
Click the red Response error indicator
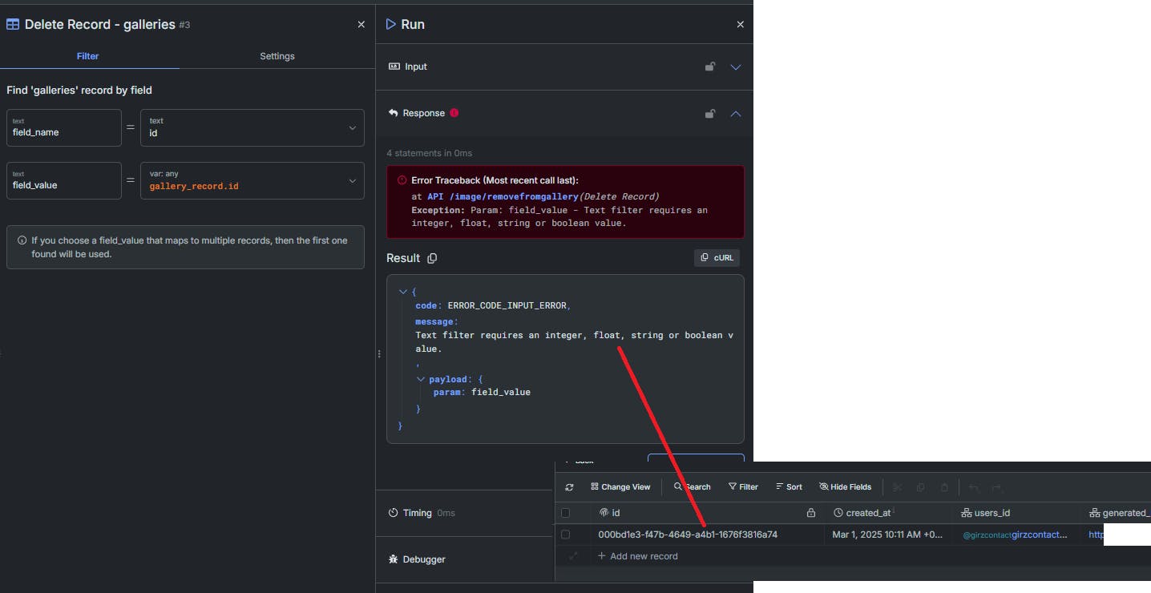454,113
